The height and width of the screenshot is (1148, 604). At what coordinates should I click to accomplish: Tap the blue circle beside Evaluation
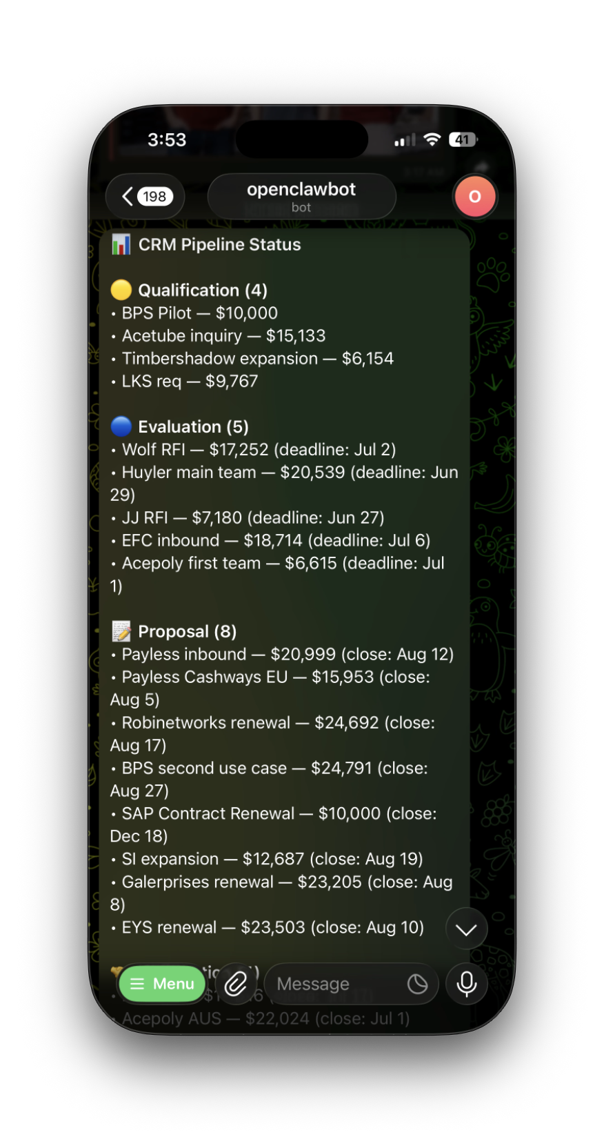(121, 426)
